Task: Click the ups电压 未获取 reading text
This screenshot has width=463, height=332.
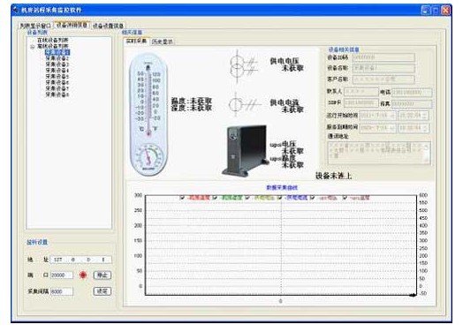Action: [286, 147]
